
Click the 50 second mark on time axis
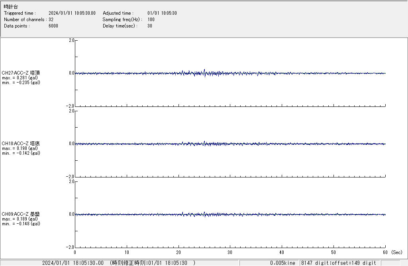[333, 252]
